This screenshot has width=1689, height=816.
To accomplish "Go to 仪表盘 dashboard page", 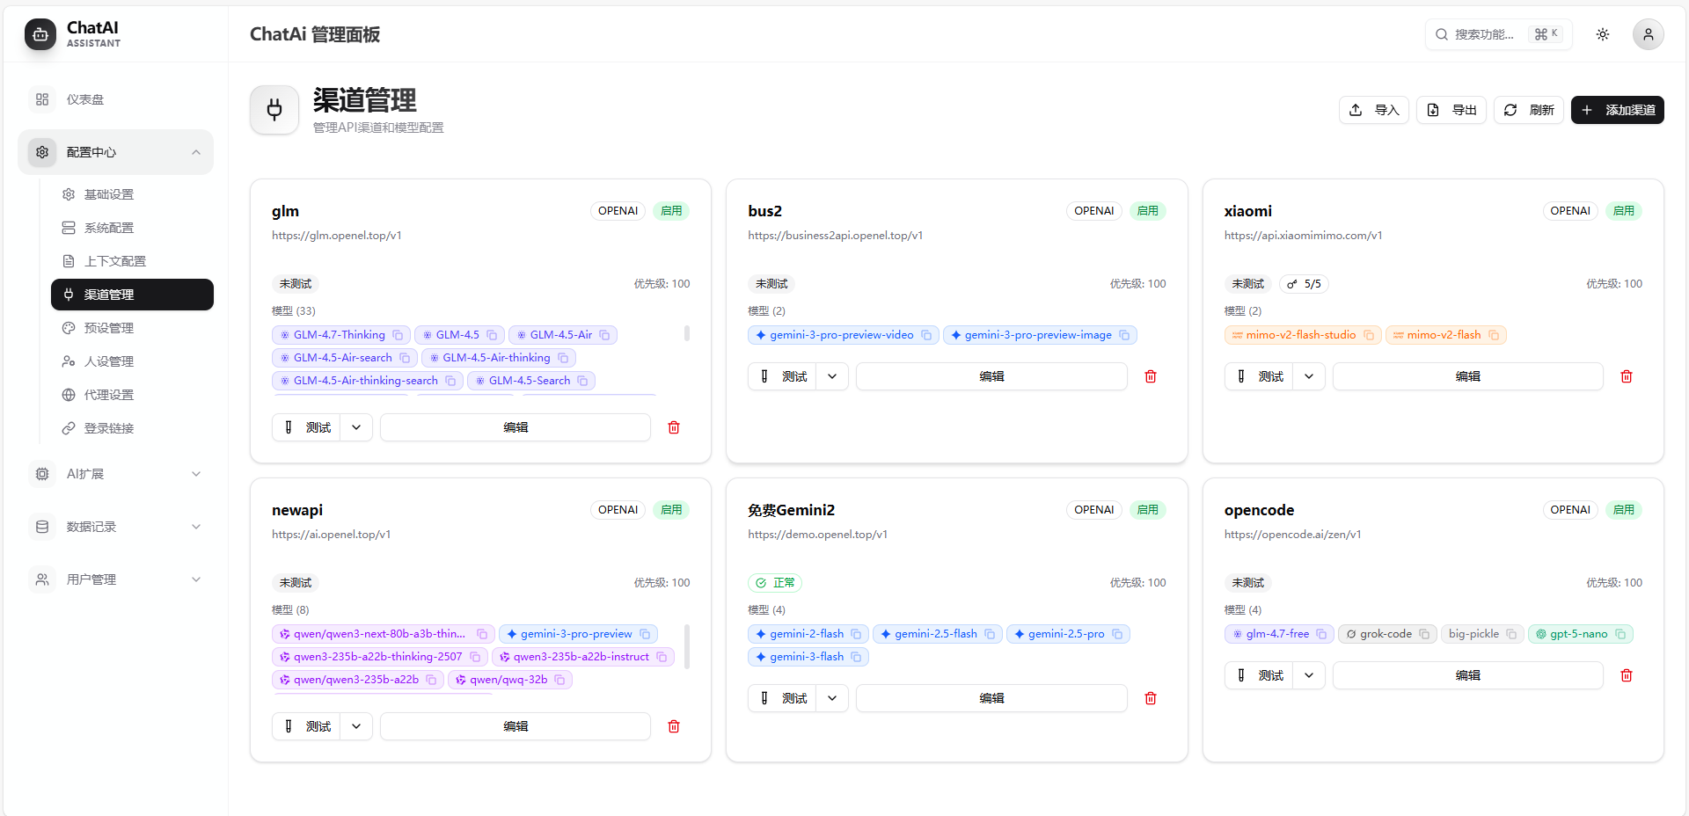I will 85,99.
